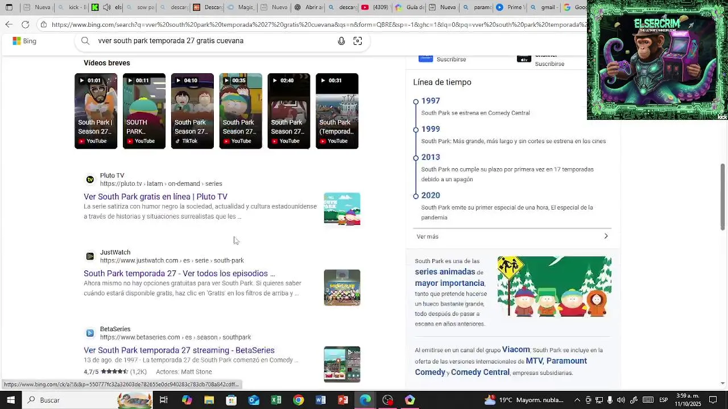This screenshot has width=728, height=409.
Task: Click the Bing search query input
Action: click(x=213, y=41)
